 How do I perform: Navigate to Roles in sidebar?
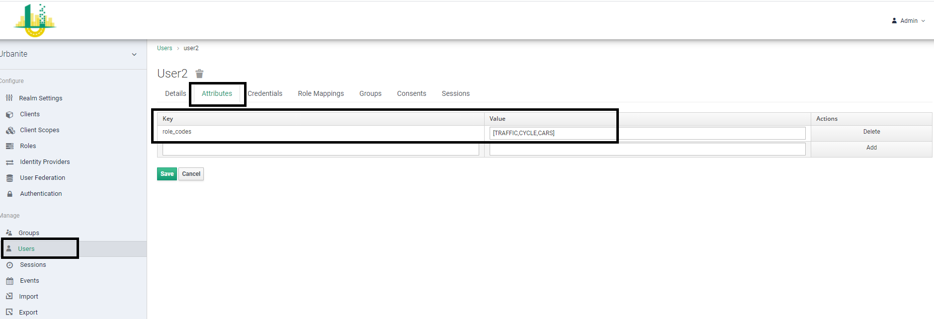click(28, 146)
